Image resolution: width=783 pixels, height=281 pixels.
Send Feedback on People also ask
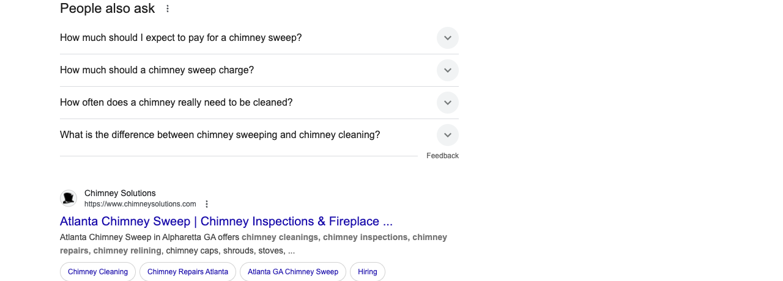coord(442,156)
